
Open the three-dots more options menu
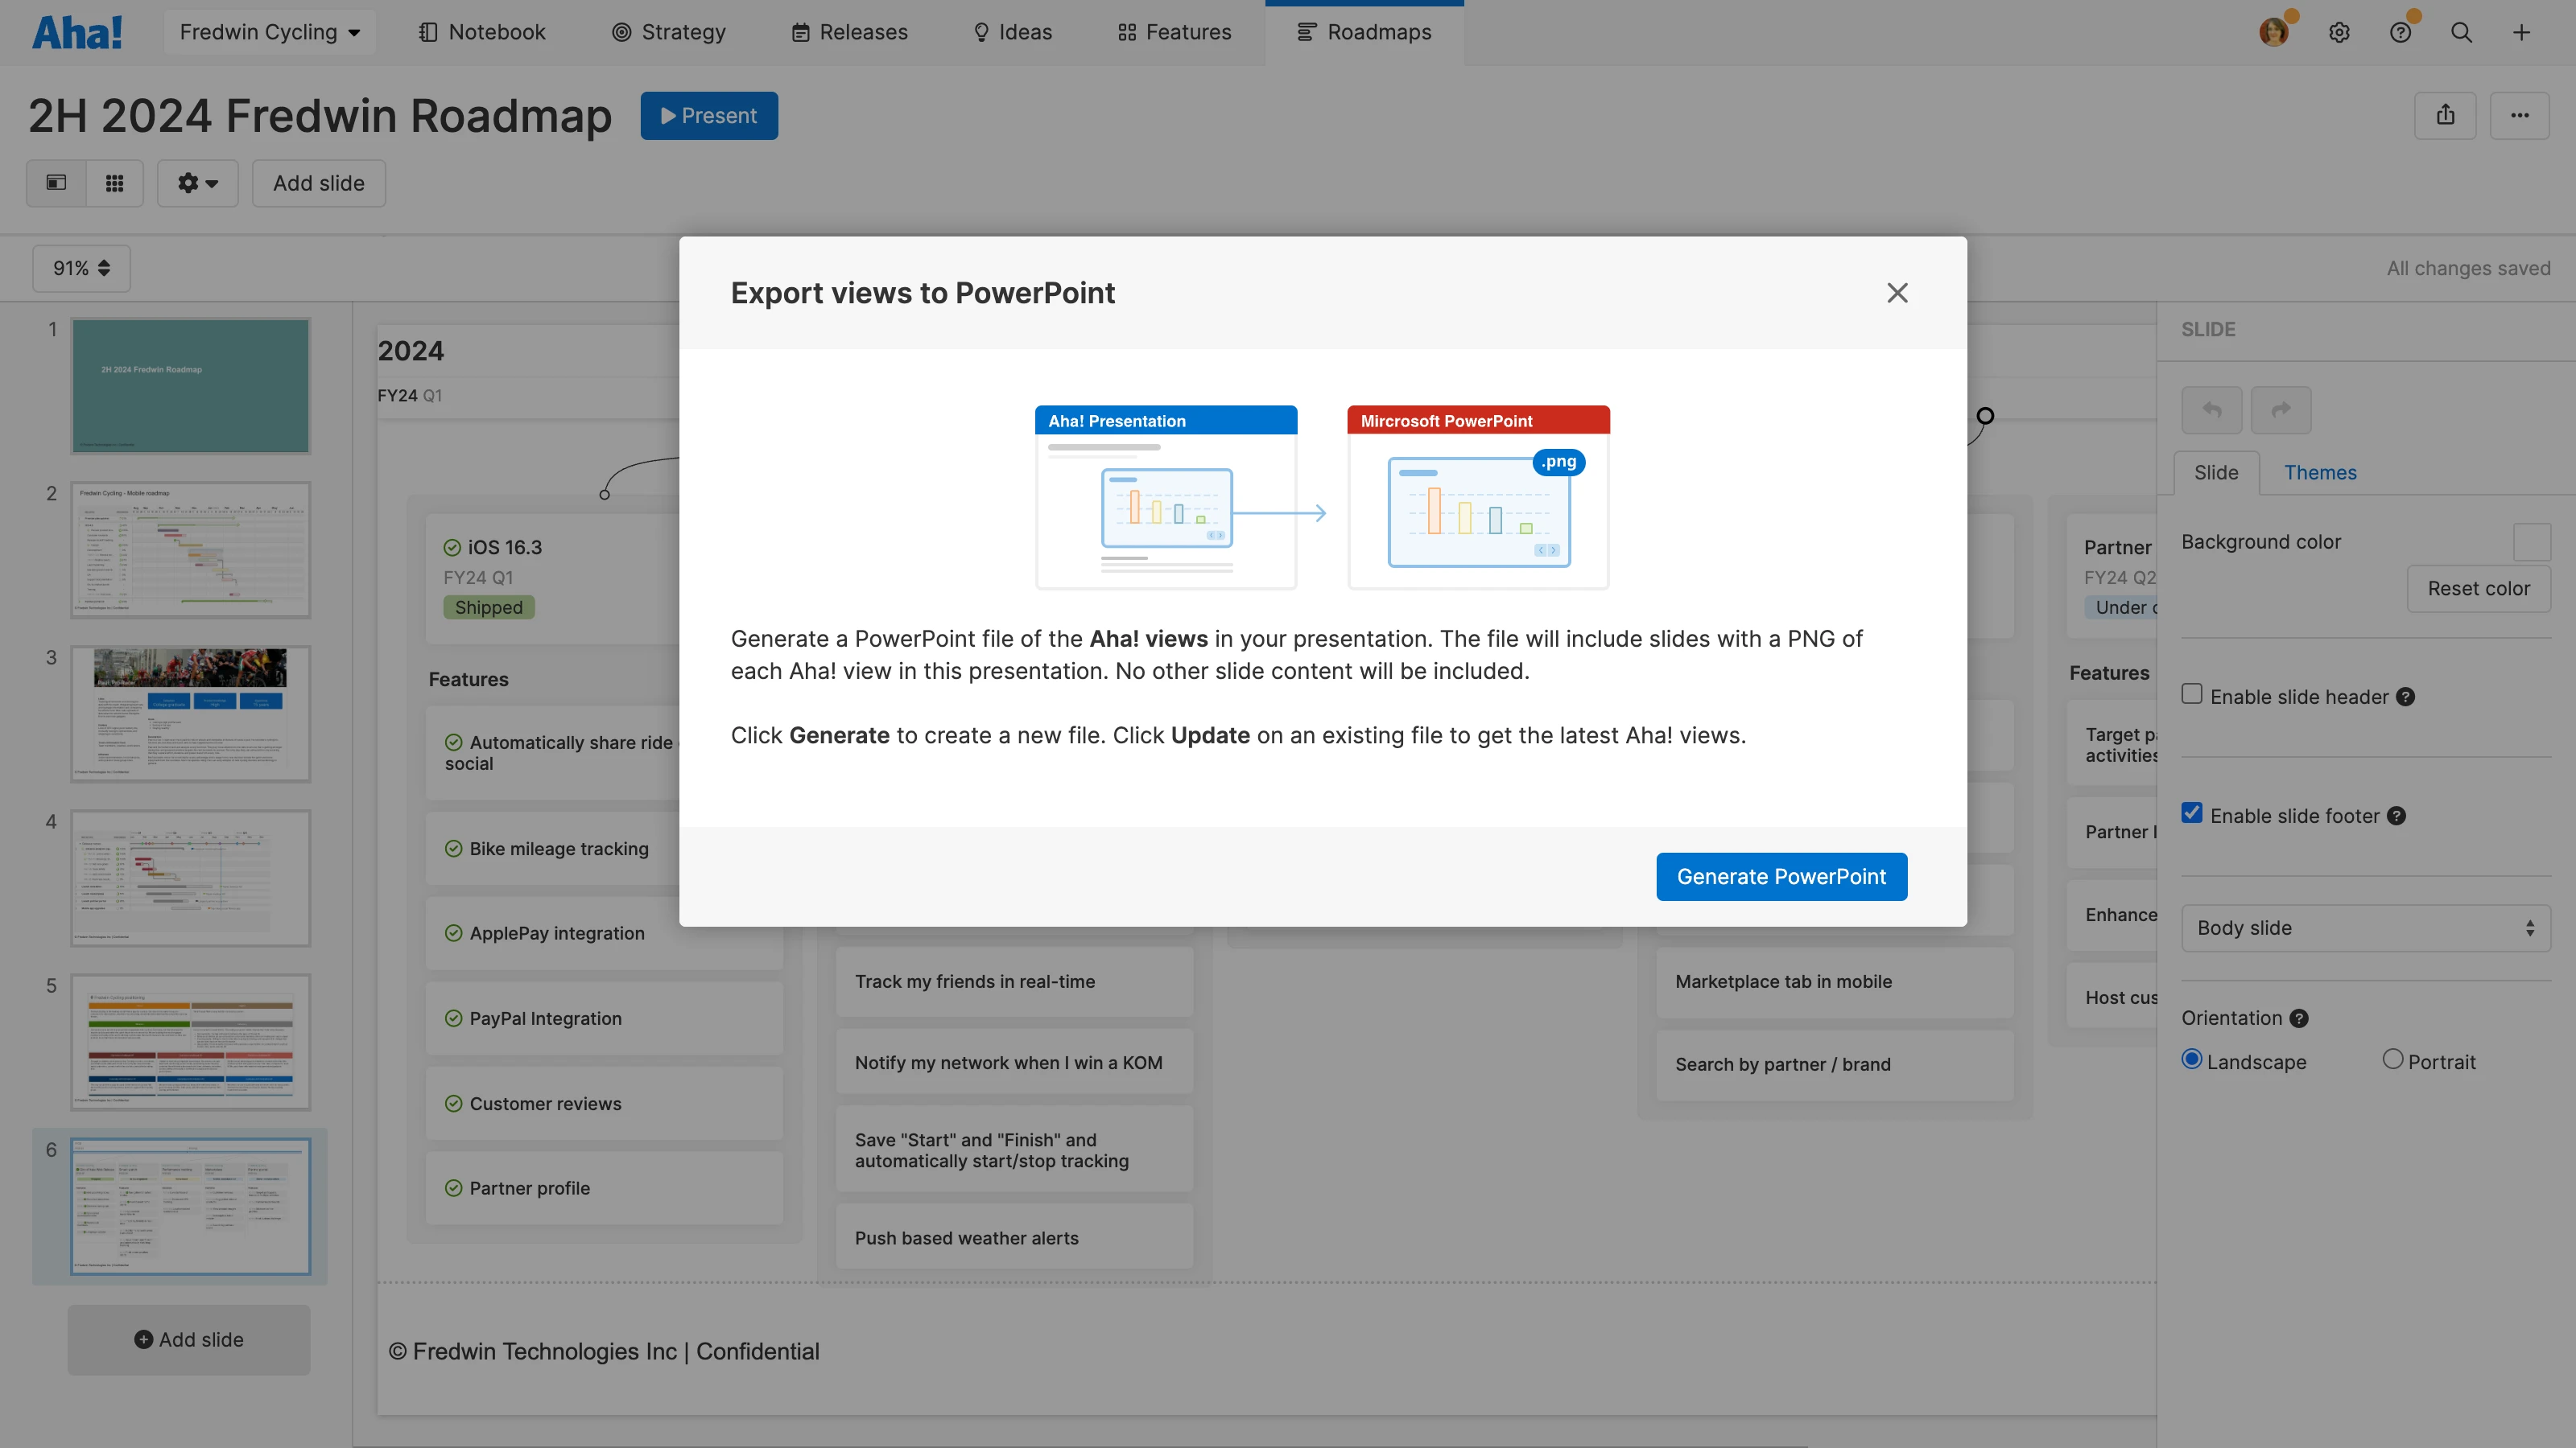[x=2519, y=116]
